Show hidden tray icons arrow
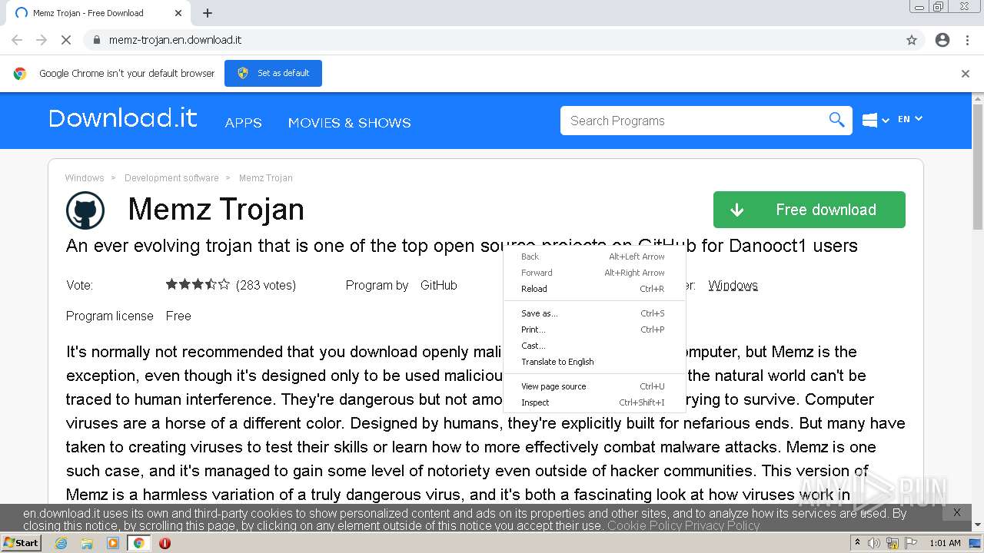Viewport: 984px width, 553px height. tap(858, 543)
